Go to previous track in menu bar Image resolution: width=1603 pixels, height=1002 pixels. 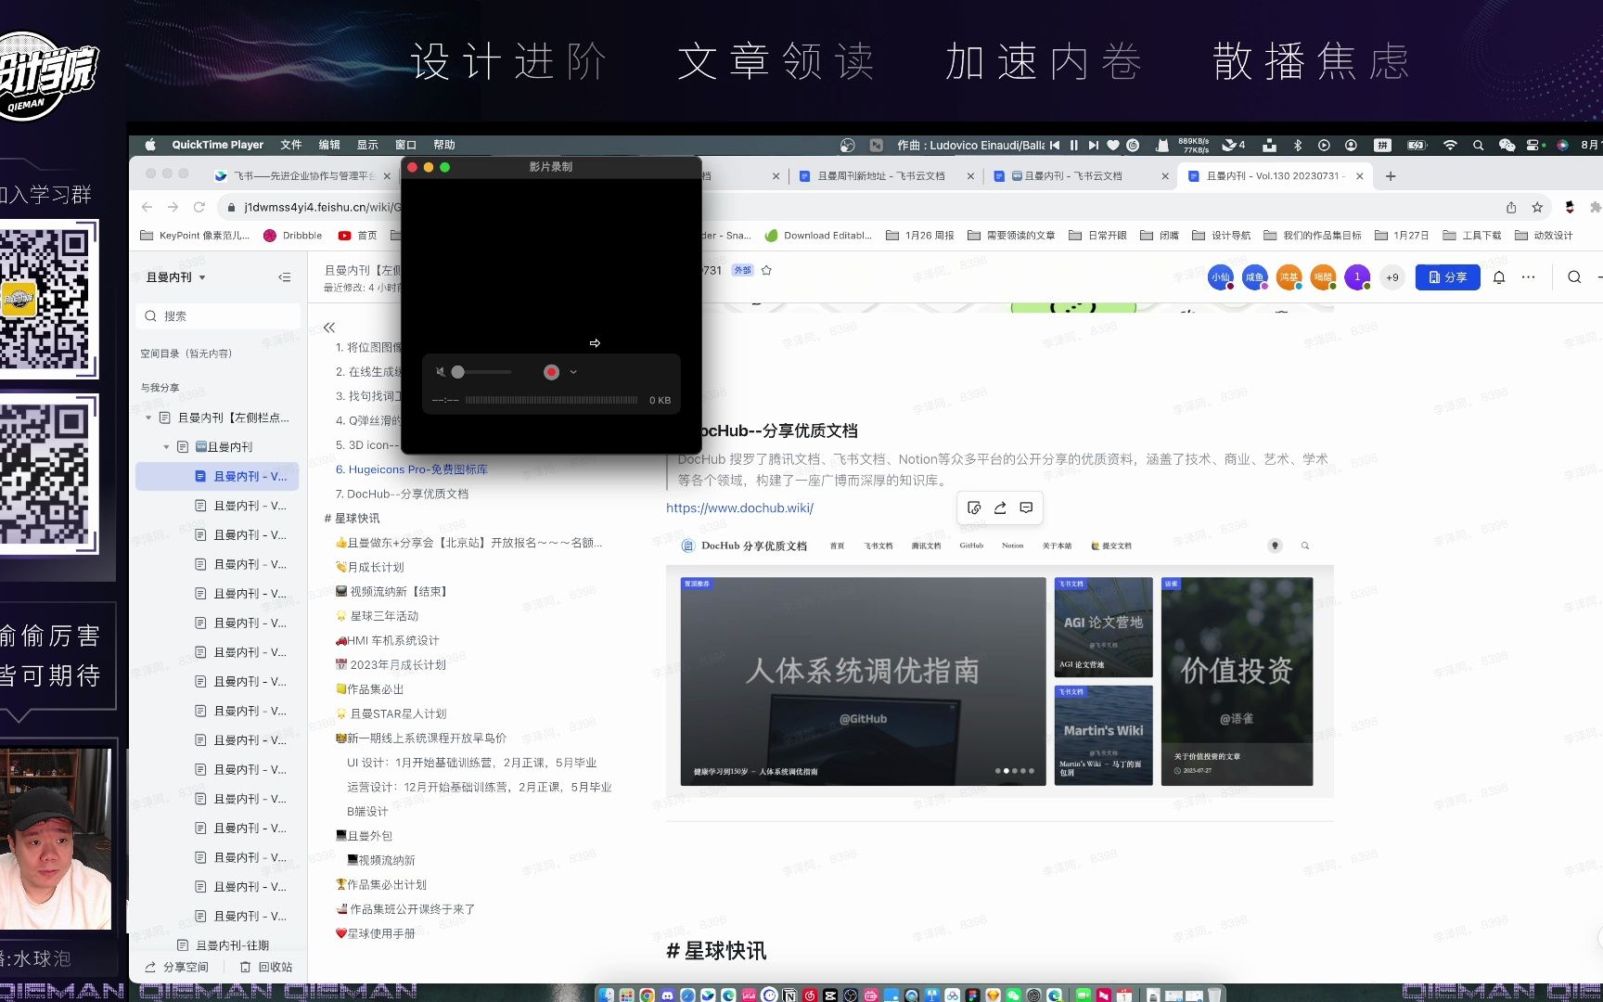pos(1055,145)
